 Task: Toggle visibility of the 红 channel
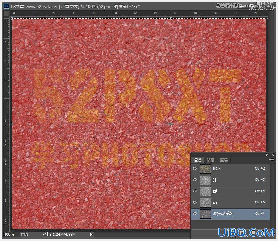pyautogui.click(x=195, y=180)
